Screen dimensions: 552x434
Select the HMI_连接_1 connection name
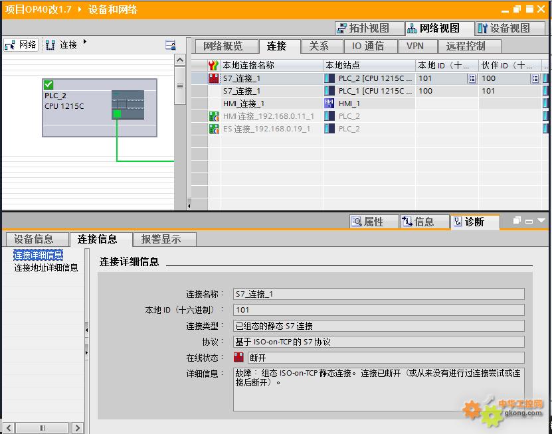[x=244, y=104]
